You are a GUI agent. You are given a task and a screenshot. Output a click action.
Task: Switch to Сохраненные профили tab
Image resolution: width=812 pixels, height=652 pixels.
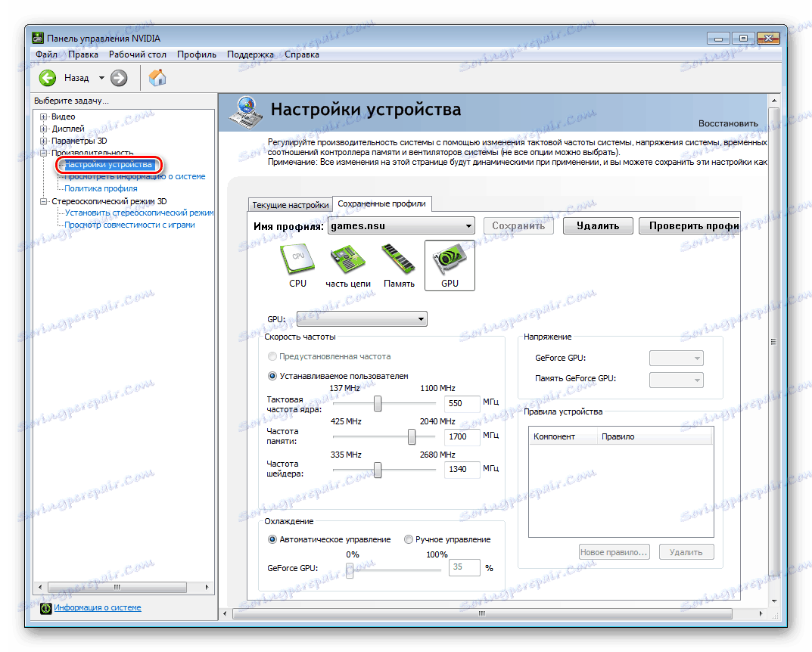(381, 204)
